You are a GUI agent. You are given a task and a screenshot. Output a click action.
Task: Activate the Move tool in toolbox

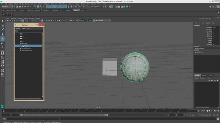2,34
